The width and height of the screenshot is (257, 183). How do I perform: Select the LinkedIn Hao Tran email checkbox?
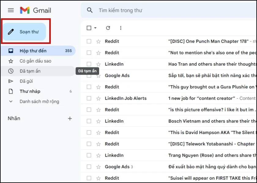pos(89,64)
